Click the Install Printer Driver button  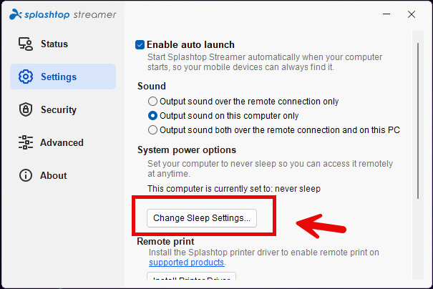click(x=191, y=280)
